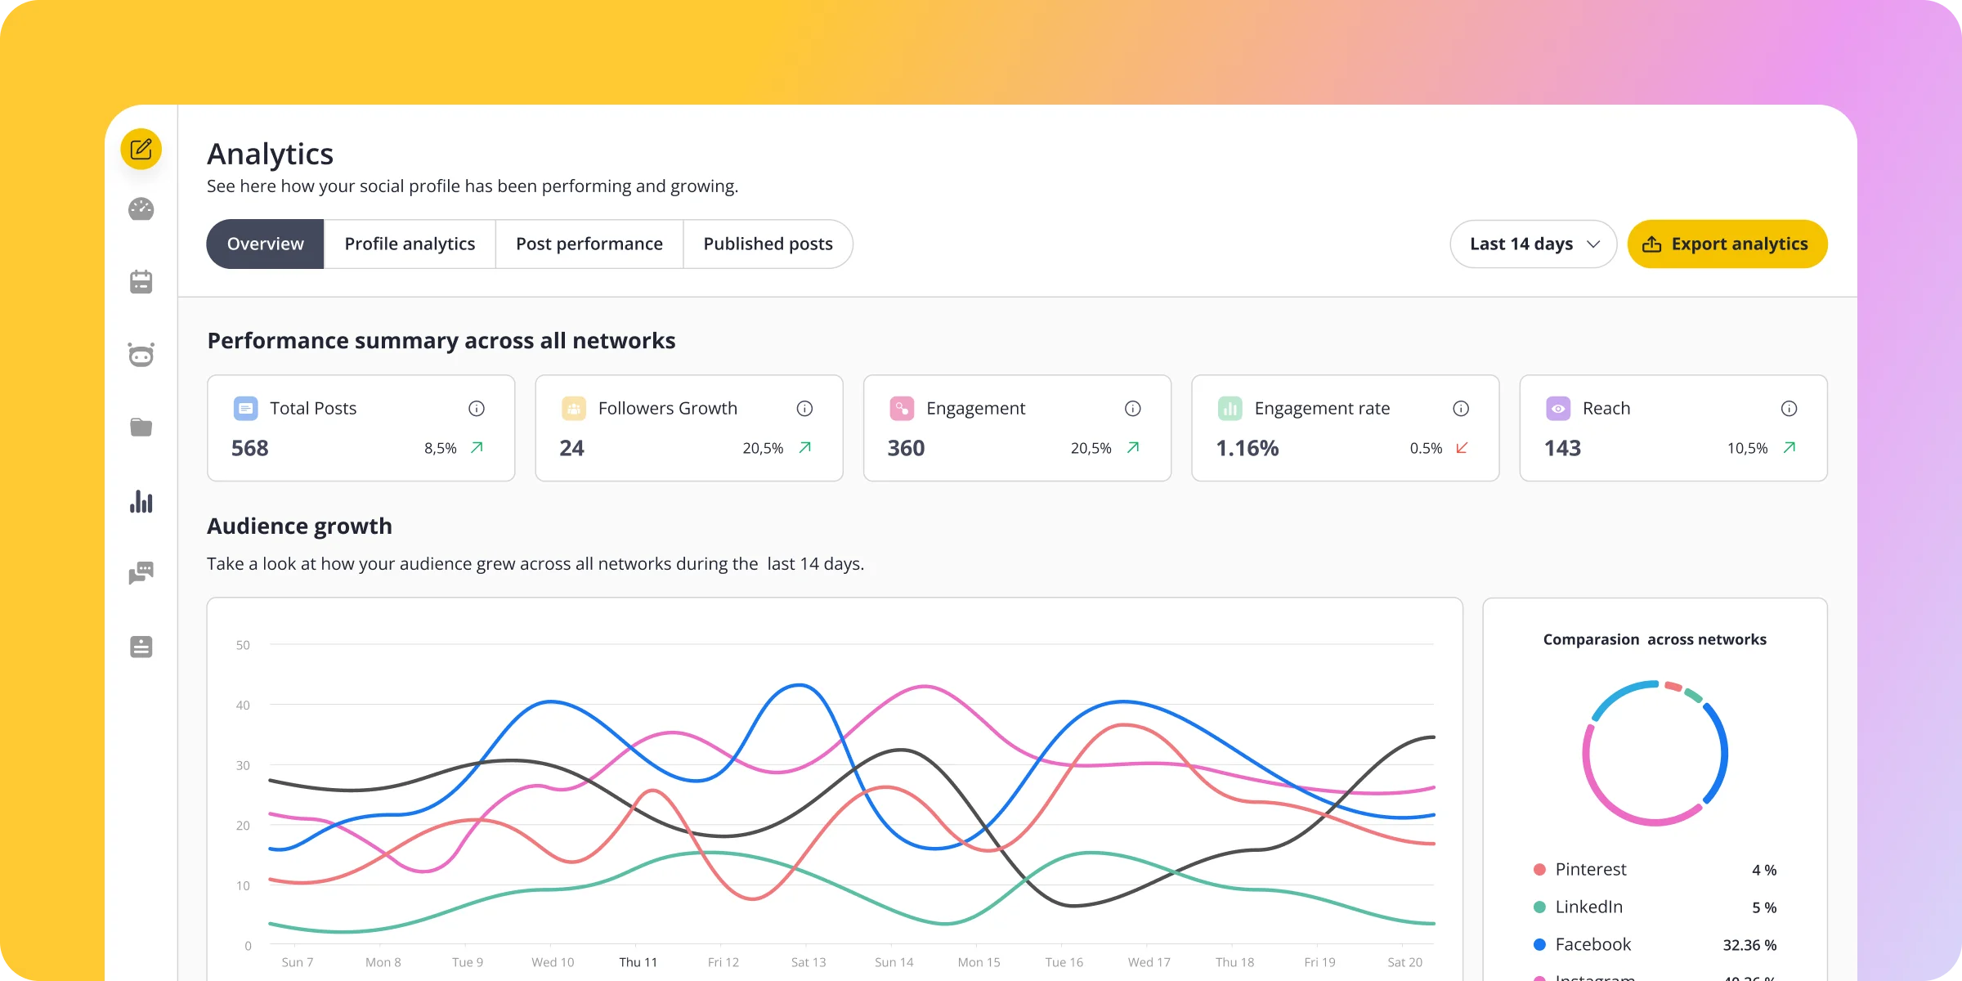The image size is (1962, 981).
Task: Click the Export analytics button
Action: pos(1727,244)
